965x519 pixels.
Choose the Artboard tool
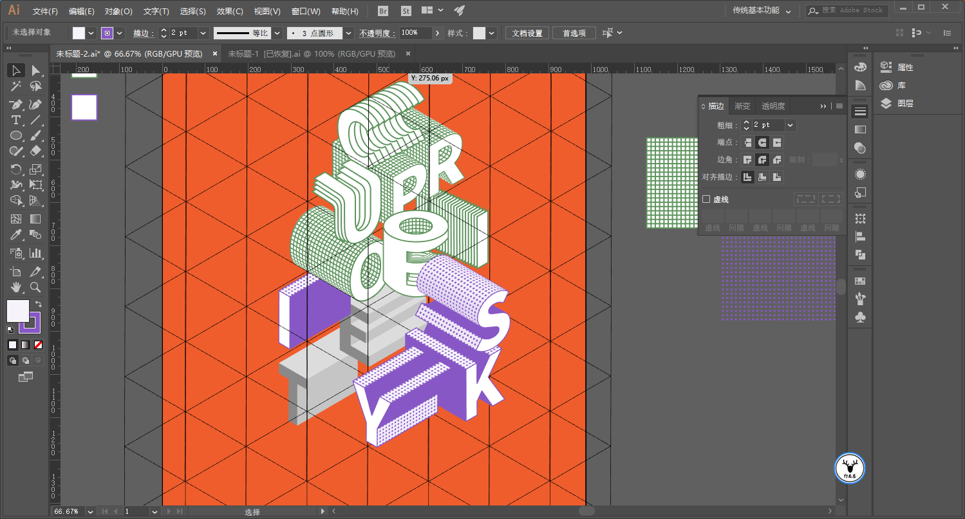[x=16, y=271]
